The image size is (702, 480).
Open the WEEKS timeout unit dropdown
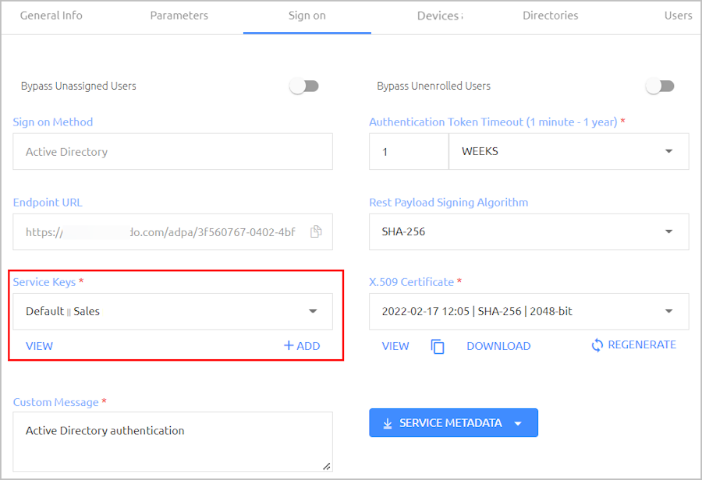(x=569, y=151)
